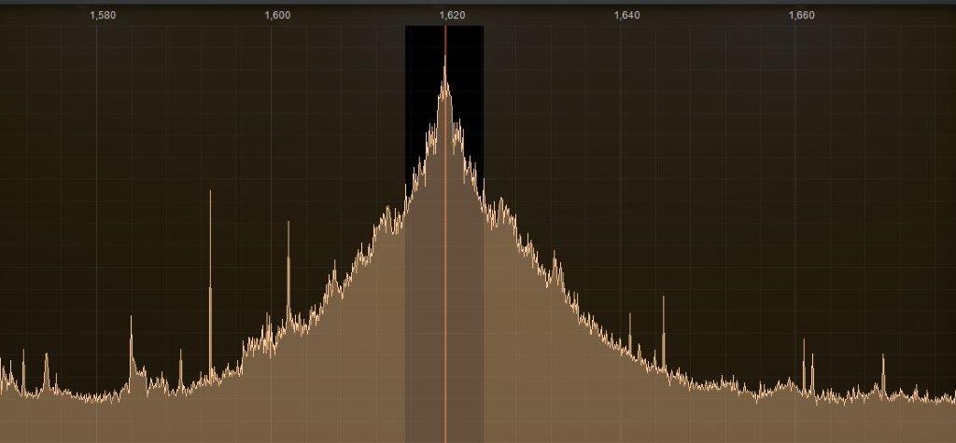The width and height of the screenshot is (956, 443).
Task: Click the 1,660 frequency scale label
Action: 801,15
